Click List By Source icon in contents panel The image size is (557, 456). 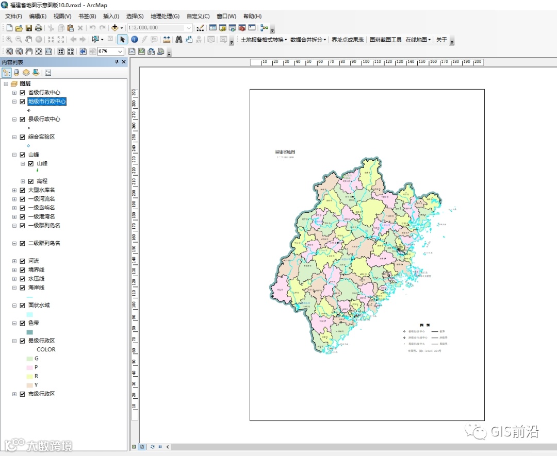pyautogui.click(x=17, y=73)
